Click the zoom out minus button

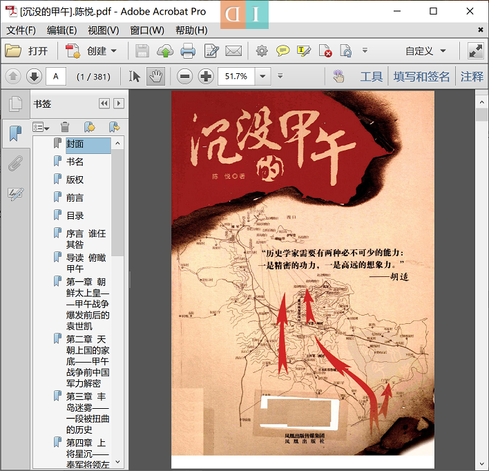coord(184,77)
